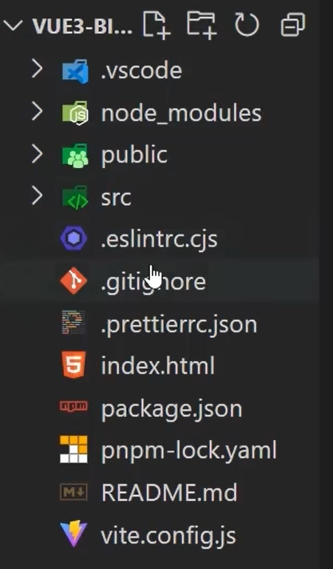
Task: Click the orange Git icon beside .gitignore
Action: [73, 281]
